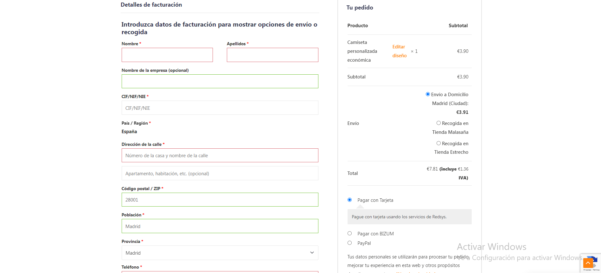The image size is (601, 273).
Task: Click the Nombre de la empresa field
Action: point(220,81)
